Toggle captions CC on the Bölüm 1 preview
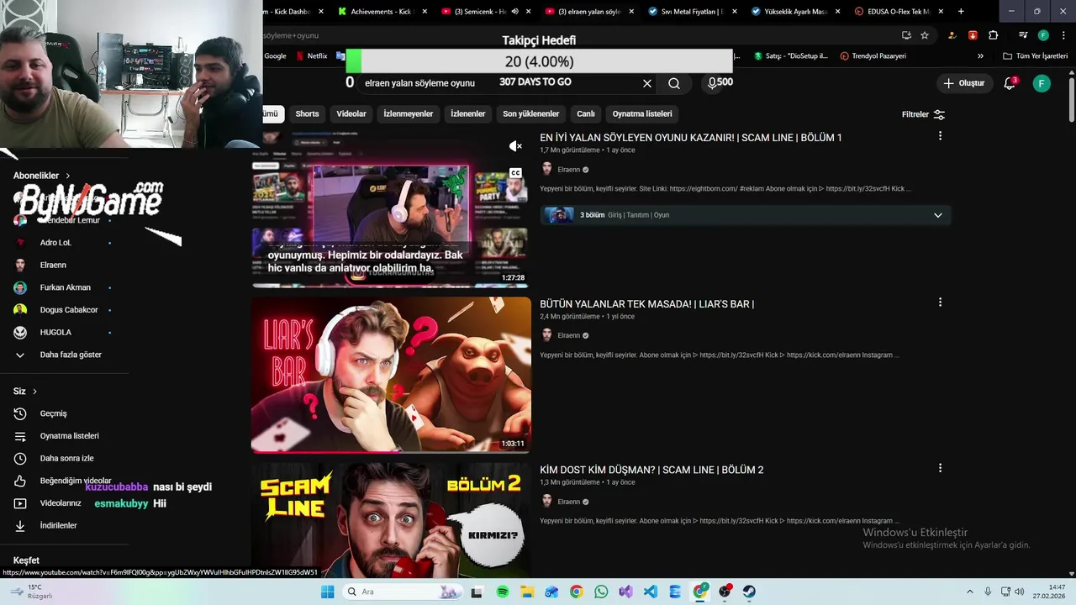Image resolution: width=1076 pixels, height=605 pixels. pos(515,173)
